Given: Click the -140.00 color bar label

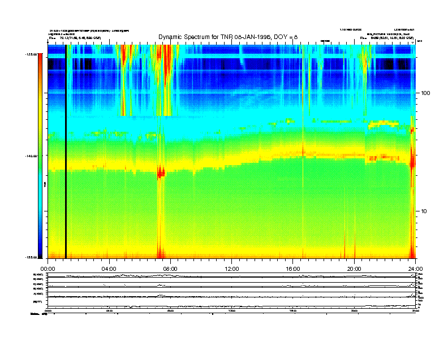Looking at the screenshot, I should pyautogui.click(x=31, y=156).
